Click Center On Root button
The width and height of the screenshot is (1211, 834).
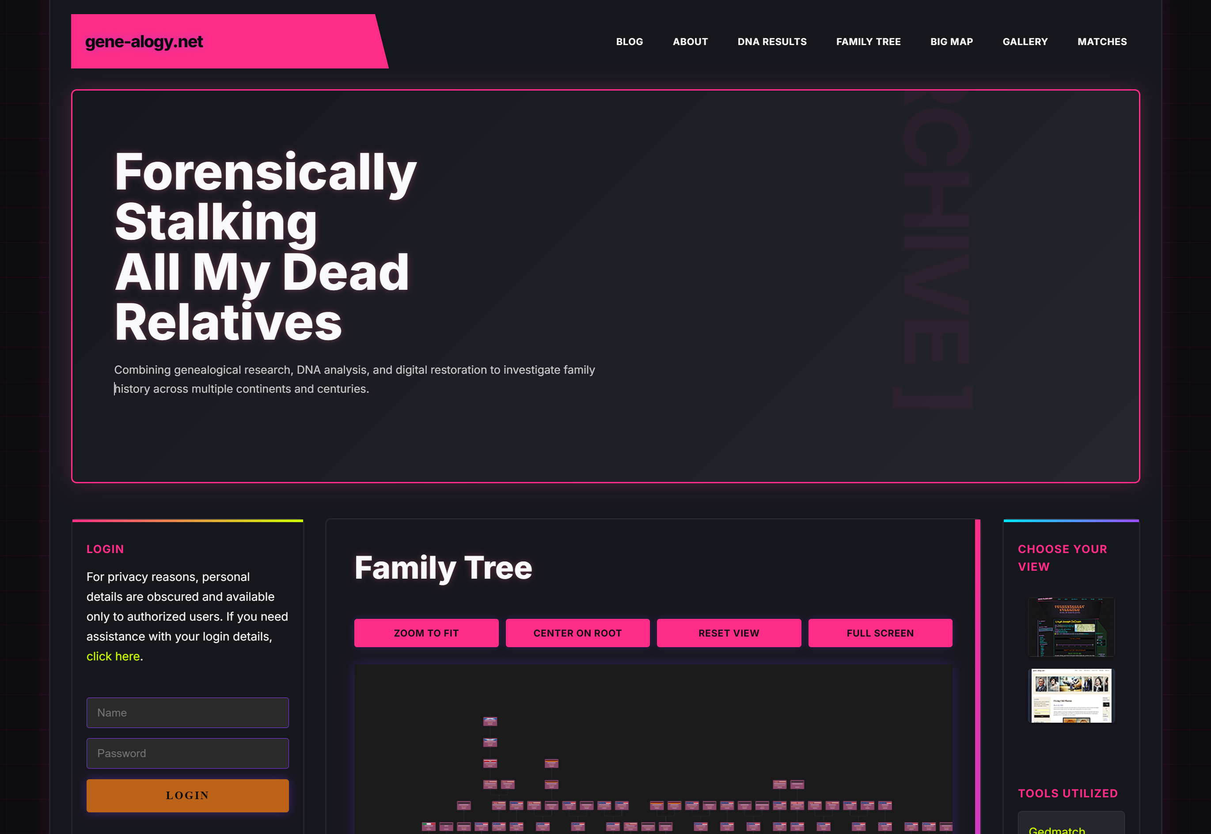tap(577, 633)
